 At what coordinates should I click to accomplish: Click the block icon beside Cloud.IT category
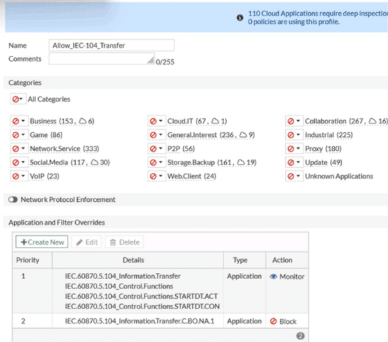tap(153, 122)
